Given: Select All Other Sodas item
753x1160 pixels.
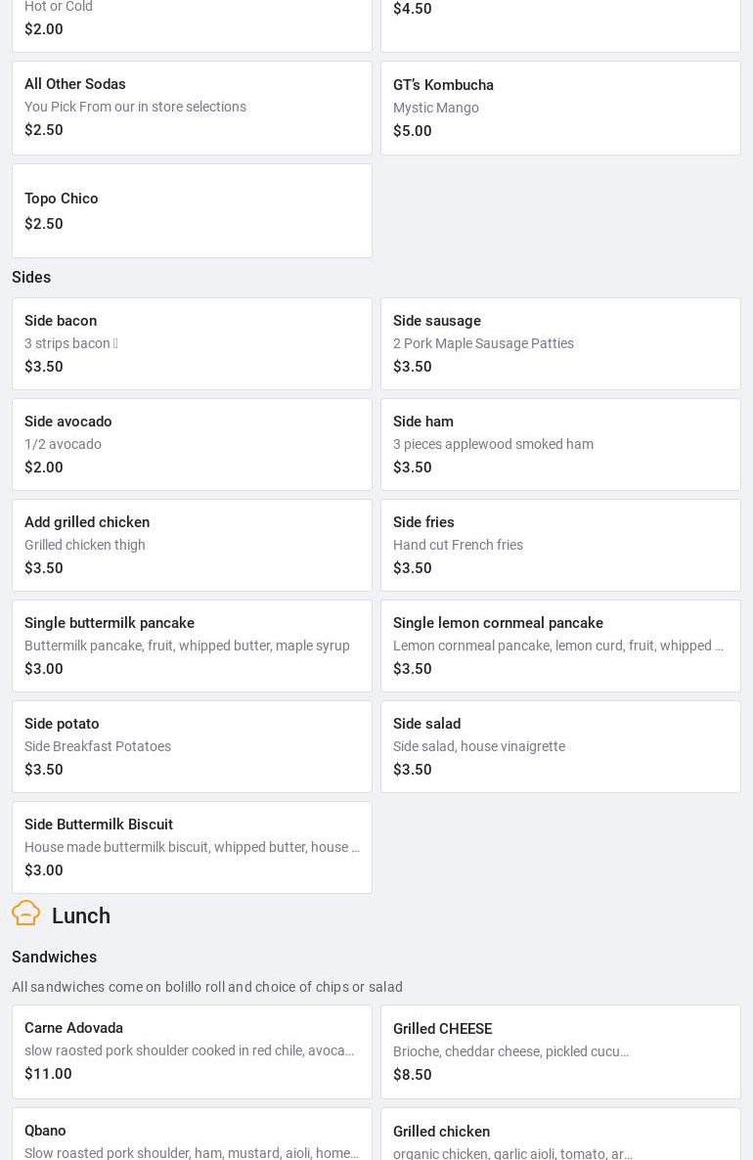Looking at the screenshot, I should pyautogui.click(x=192, y=108).
